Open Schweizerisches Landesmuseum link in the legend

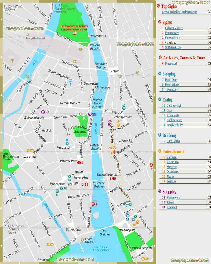179,12
